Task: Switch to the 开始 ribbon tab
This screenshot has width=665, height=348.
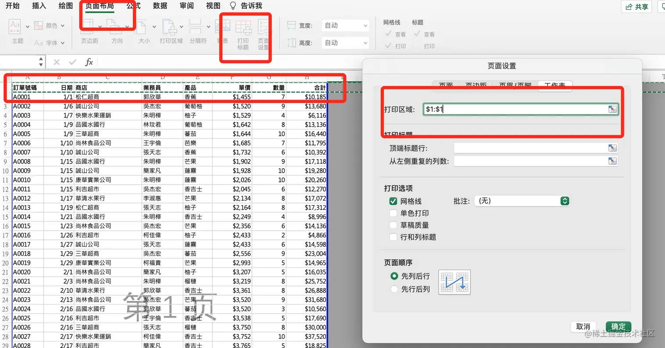Action: [12, 6]
